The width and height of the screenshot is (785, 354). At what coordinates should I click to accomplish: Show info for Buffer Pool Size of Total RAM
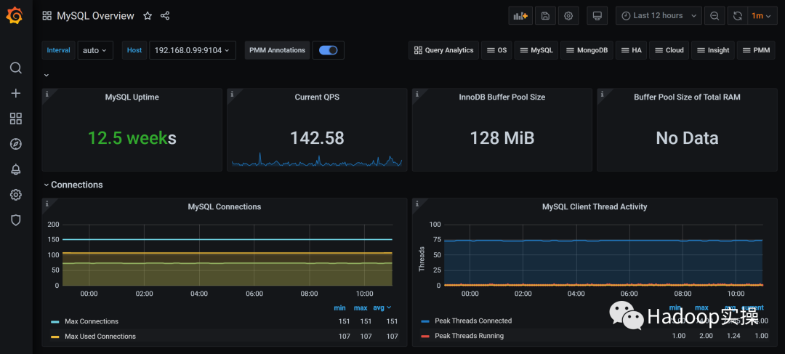click(x=603, y=94)
